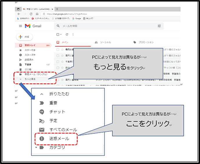
Task: Click the site info lock icon in address bar
Action: pos(44,14)
